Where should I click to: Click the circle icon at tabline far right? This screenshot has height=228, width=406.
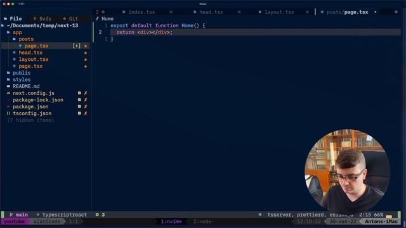pyautogui.click(x=396, y=12)
